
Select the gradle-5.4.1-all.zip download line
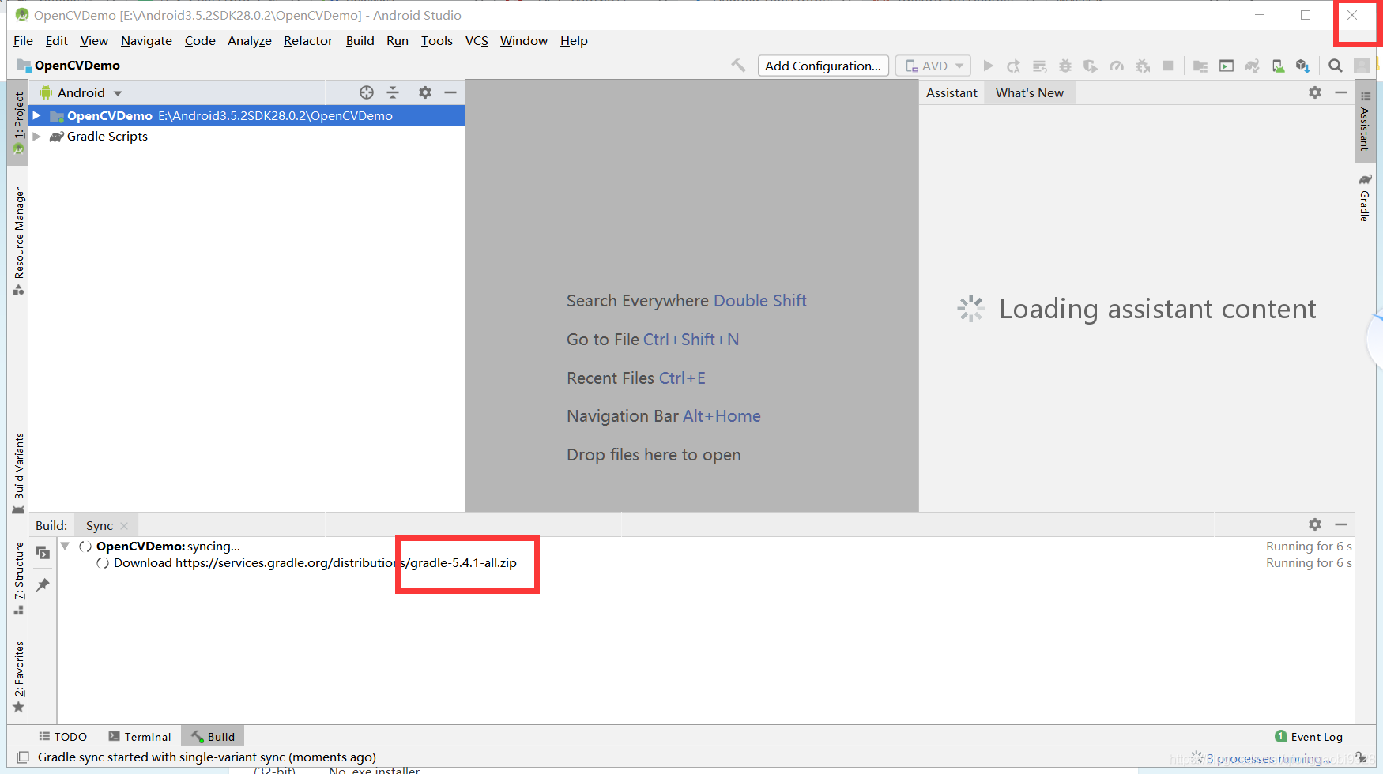[x=315, y=562]
